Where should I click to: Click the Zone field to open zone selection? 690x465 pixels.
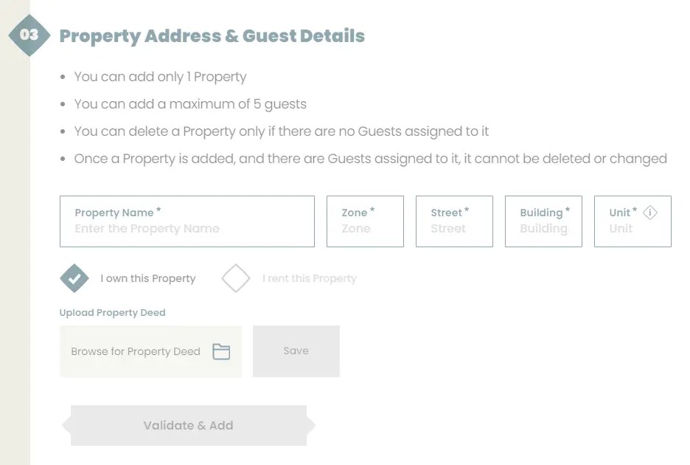click(364, 221)
